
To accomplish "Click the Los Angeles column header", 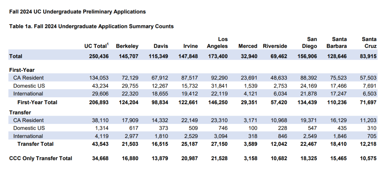I will click(217, 43).
